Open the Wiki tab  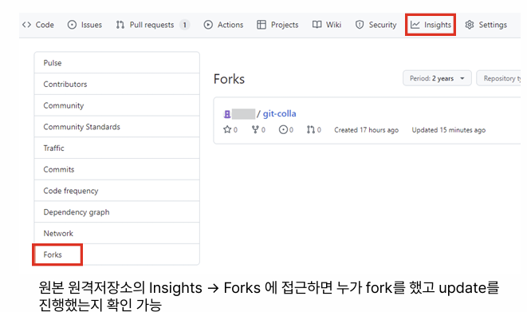[x=327, y=25]
